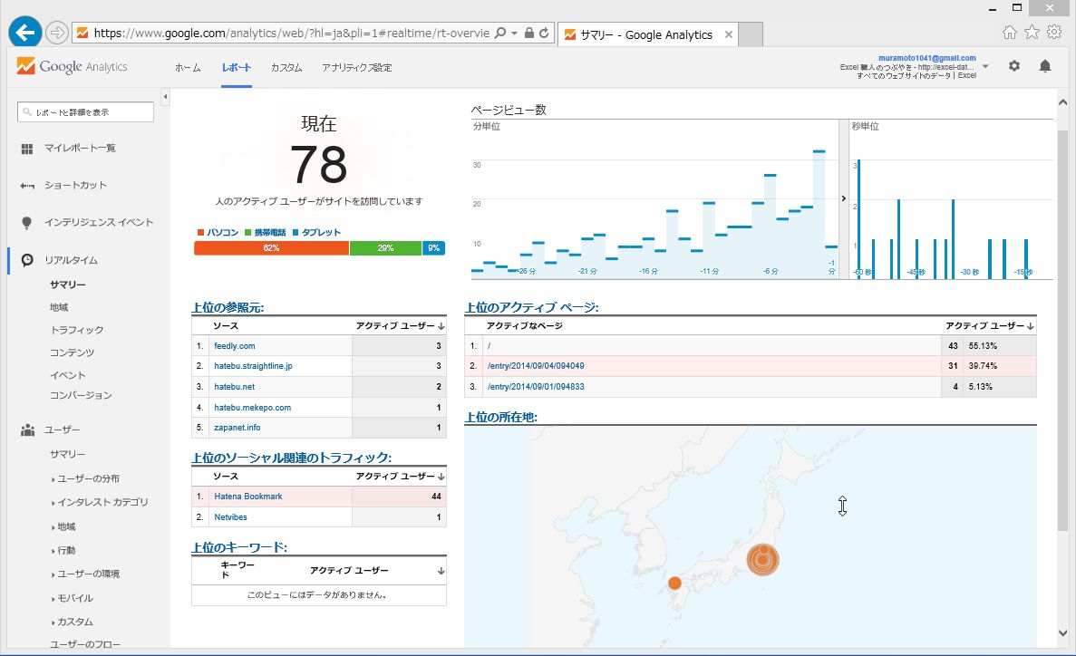Open the Analytics Settings tab
The width and height of the screenshot is (1076, 656).
coord(356,68)
